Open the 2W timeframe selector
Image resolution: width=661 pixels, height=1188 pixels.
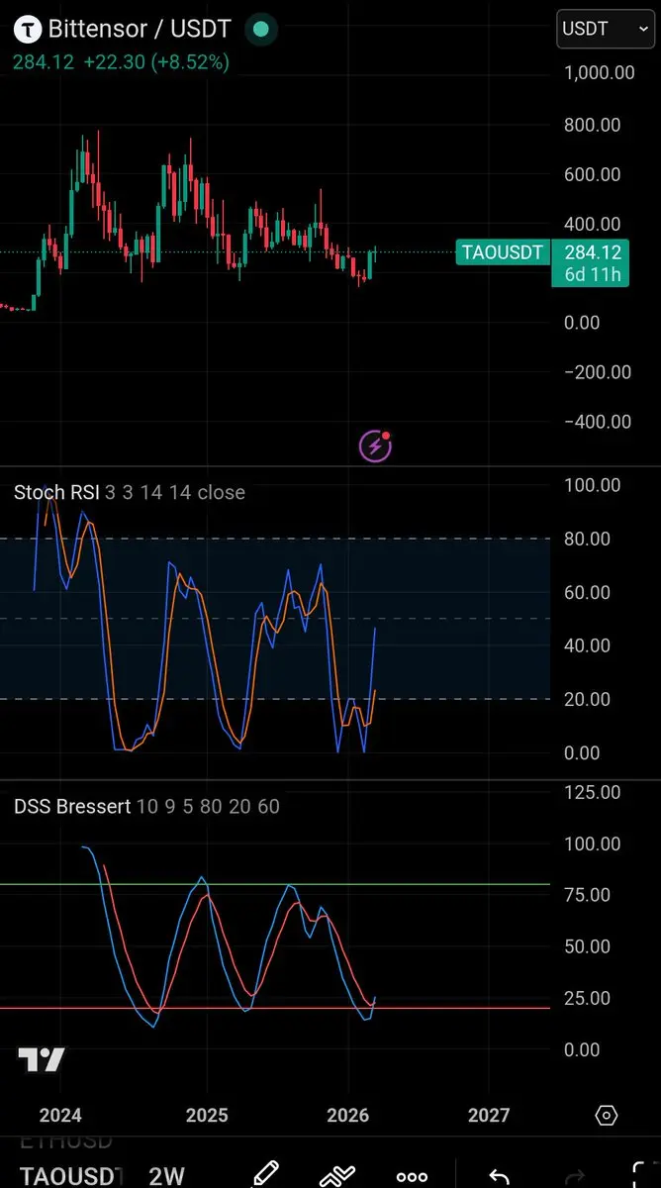167,1177
